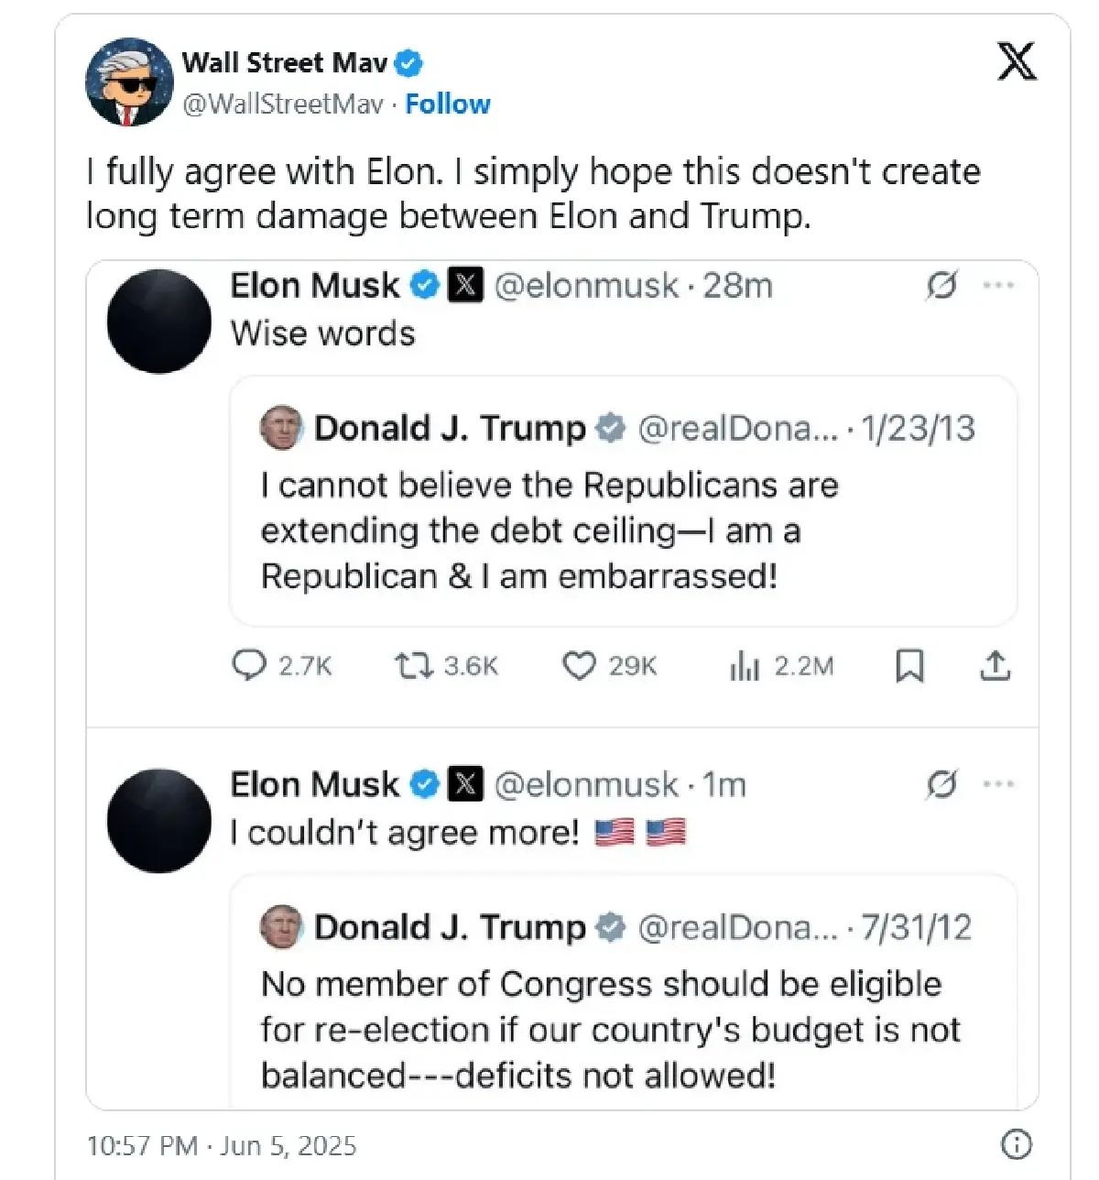Screen dimensions: 1099x1180
Task: Open more options on the 28m post
Action: [x=998, y=286]
